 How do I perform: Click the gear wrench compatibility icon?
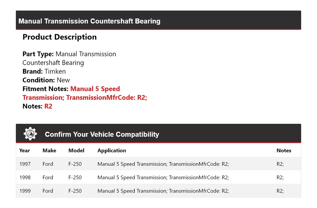point(30,134)
